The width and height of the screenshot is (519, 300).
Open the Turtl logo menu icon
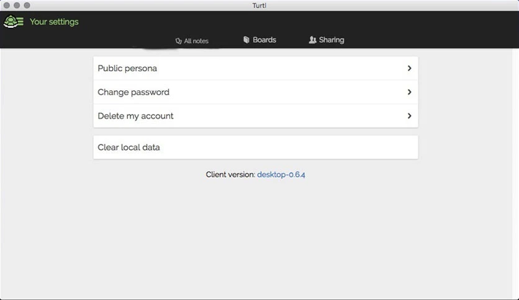click(x=14, y=22)
